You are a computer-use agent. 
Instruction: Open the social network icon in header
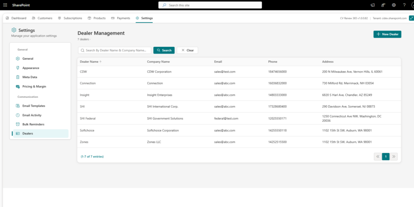coord(383,5)
